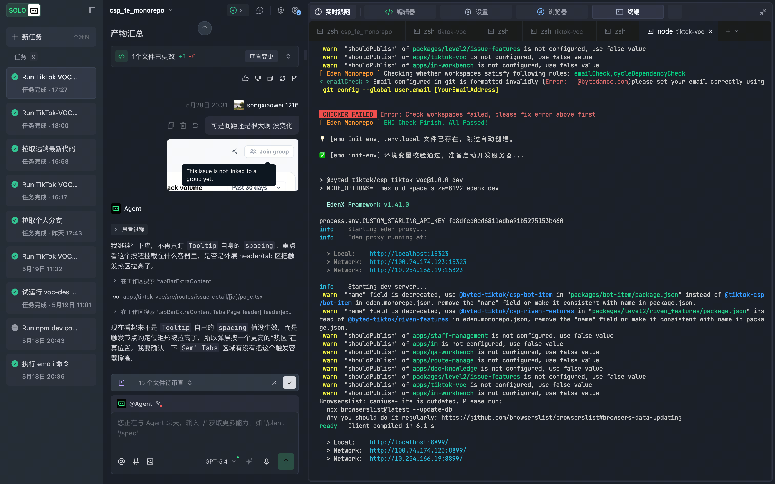Click the 查看变更 button

[x=261, y=56]
